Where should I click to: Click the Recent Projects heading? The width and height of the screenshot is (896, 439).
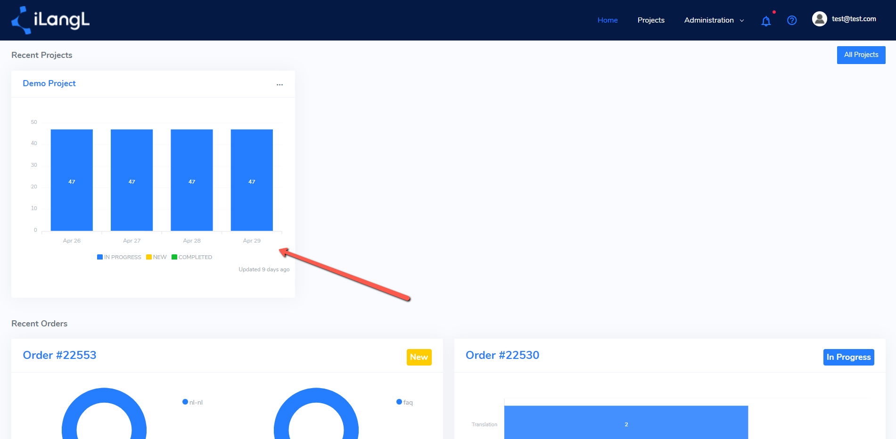click(42, 55)
